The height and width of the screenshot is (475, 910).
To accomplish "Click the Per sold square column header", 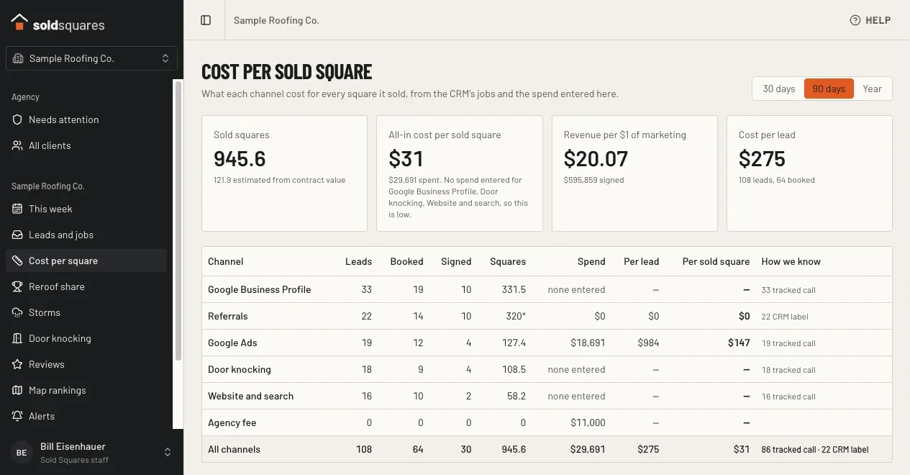I will (x=716, y=261).
